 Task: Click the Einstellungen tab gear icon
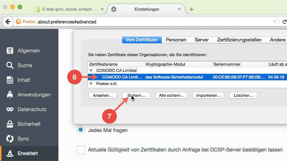[114, 9]
